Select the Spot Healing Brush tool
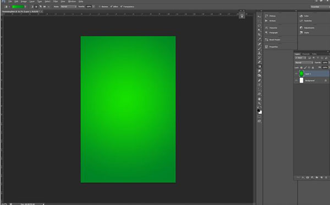330x205 pixels. (x=259, y=44)
